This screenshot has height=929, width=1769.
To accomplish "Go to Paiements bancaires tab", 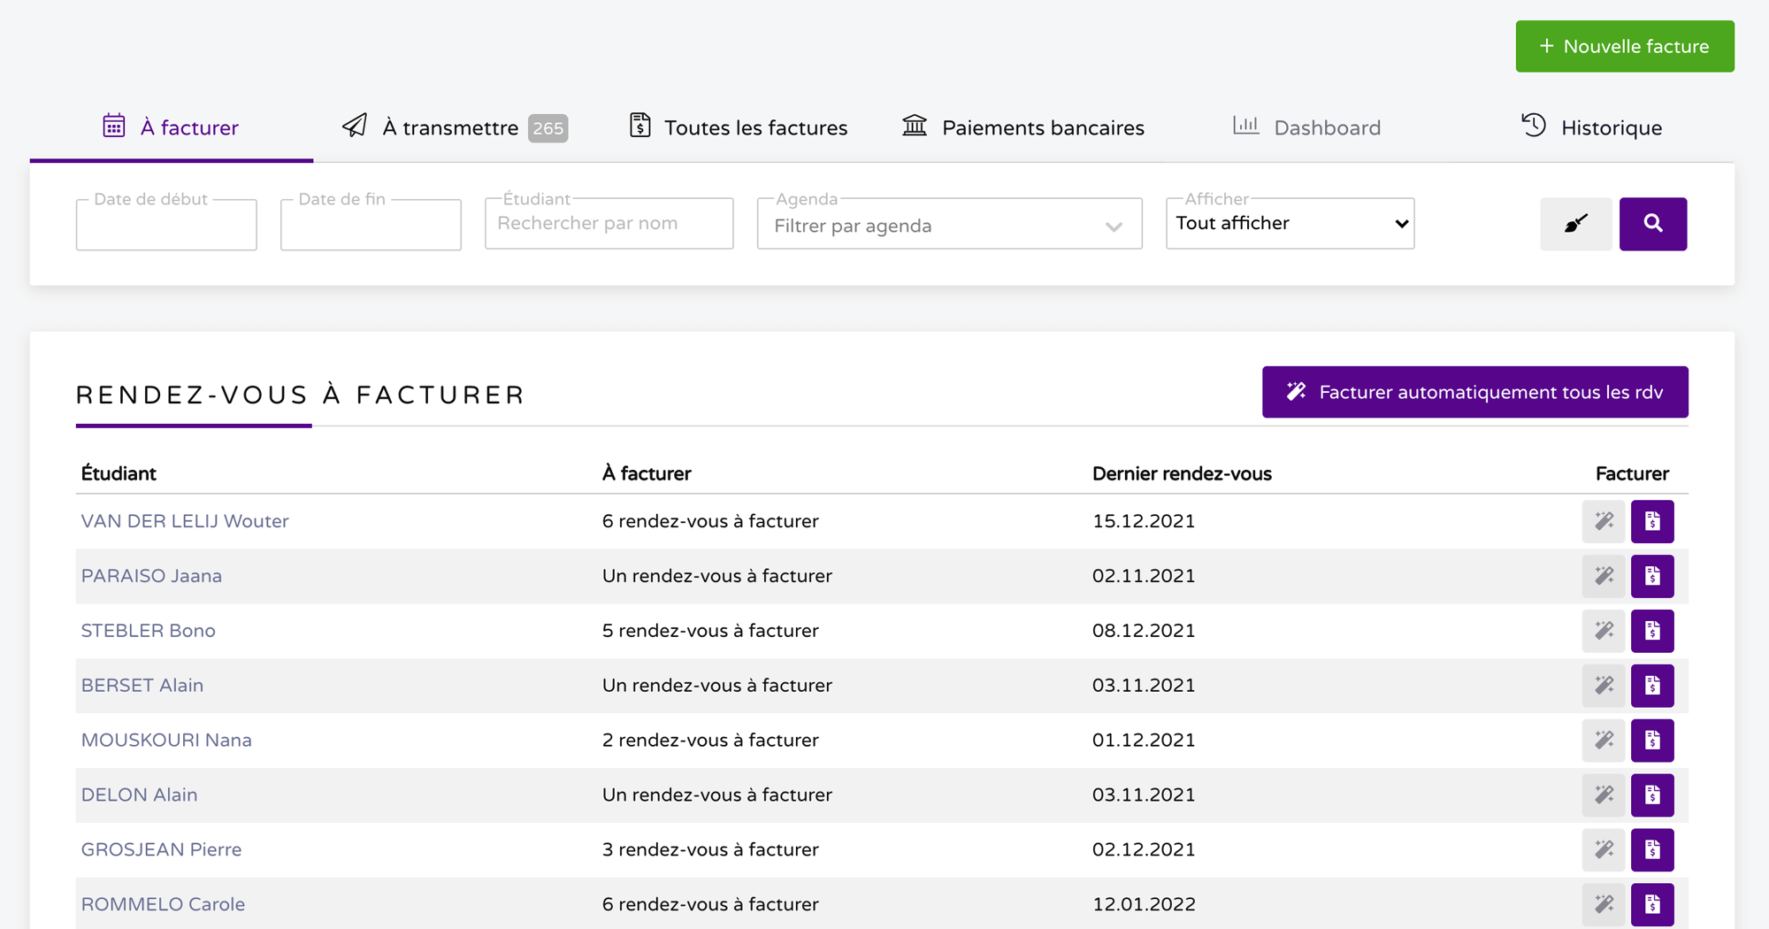I will (1023, 127).
